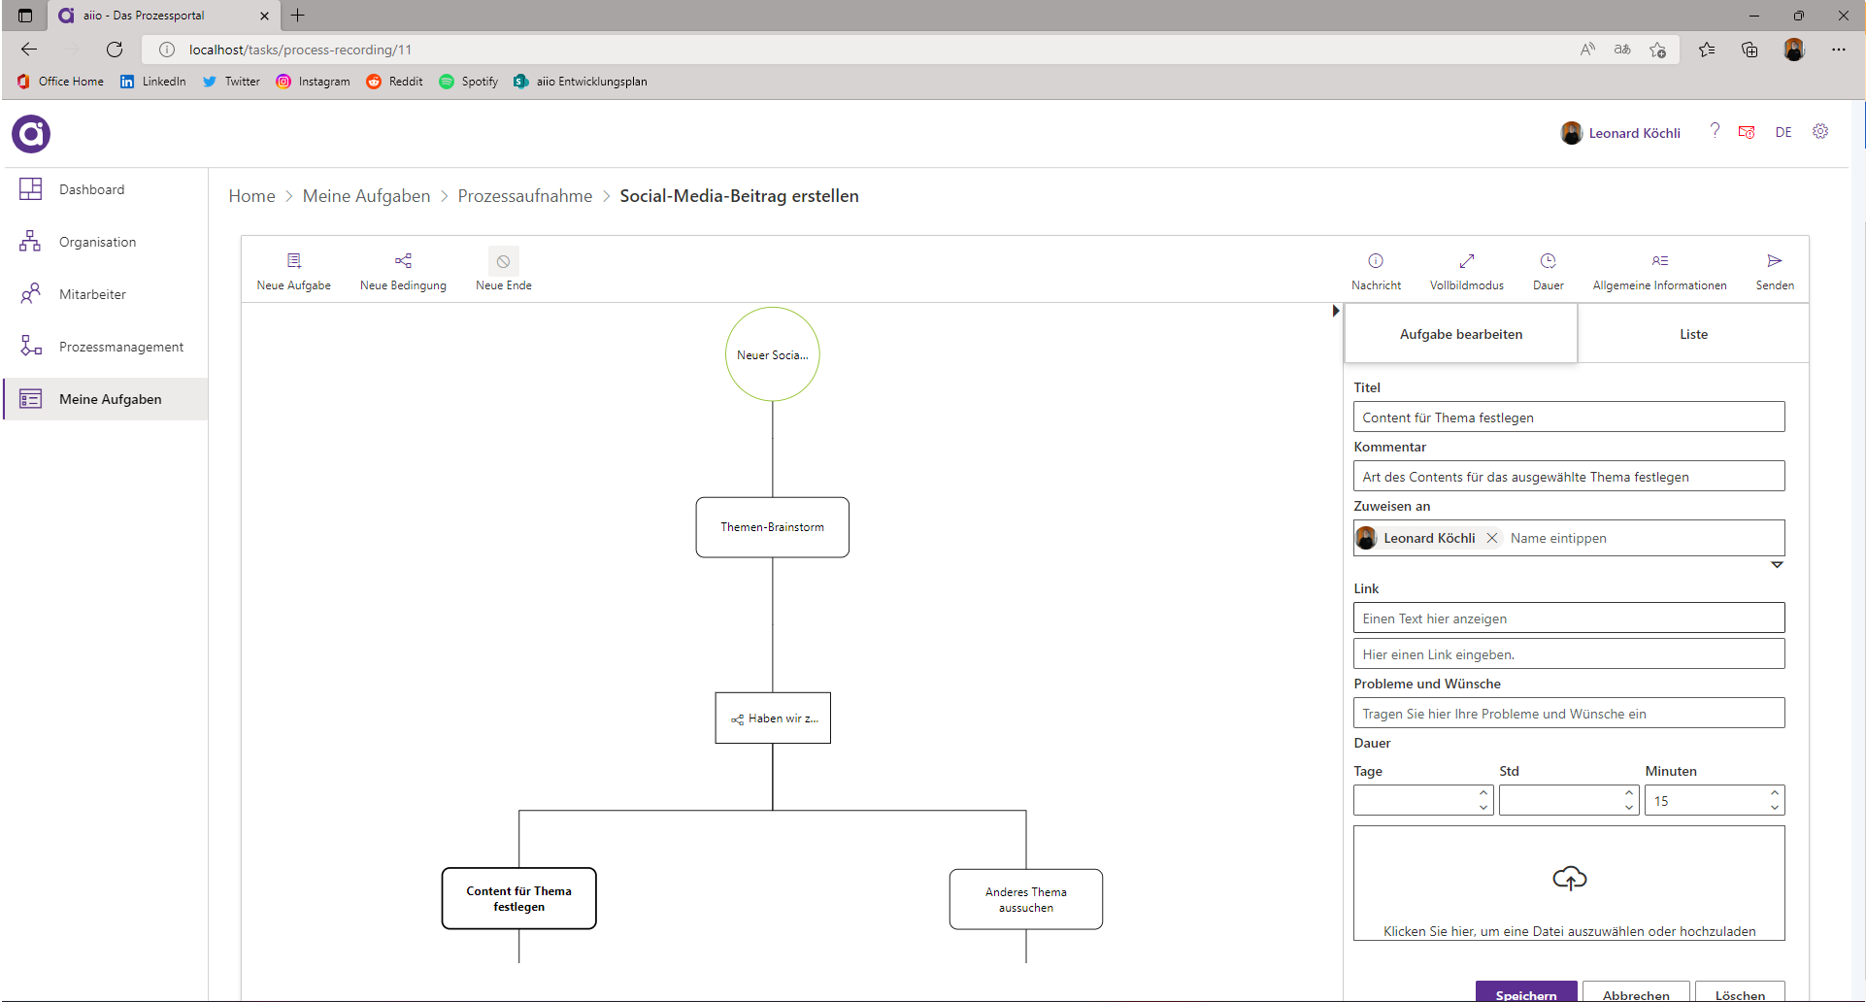Open Allgemeine Informationen panel
This screenshot has width=1866, height=1002.
[x=1659, y=261]
